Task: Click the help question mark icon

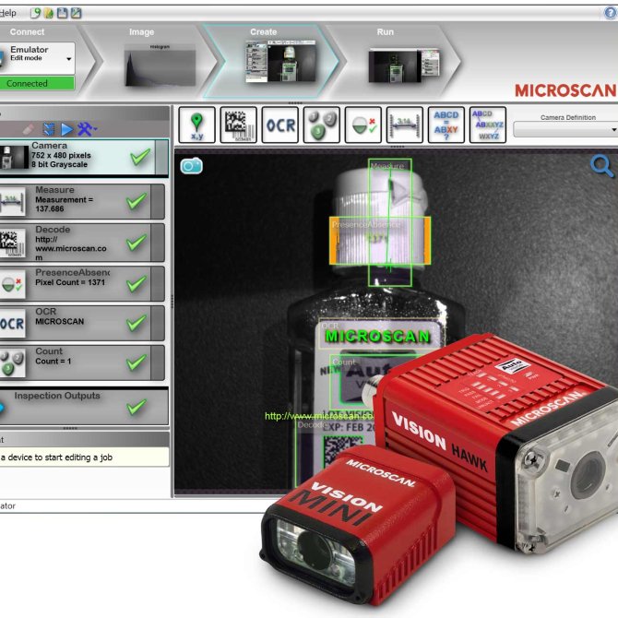Action: pos(610,13)
